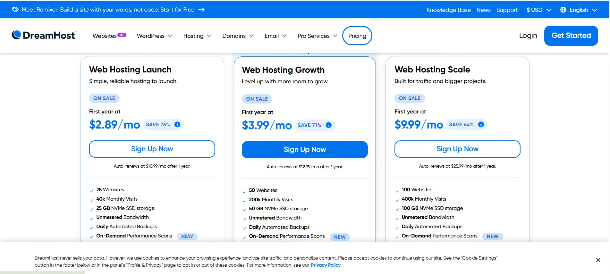Click '100 GB NVMe SSD storage' text
This screenshot has height=274, width=610.
pos(432,208)
